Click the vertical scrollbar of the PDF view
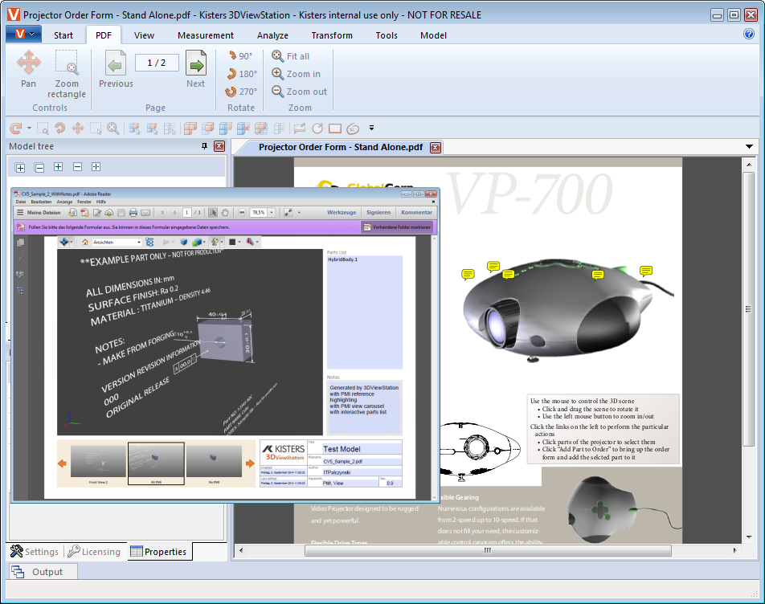765x604 pixels. [x=748, y=321]
